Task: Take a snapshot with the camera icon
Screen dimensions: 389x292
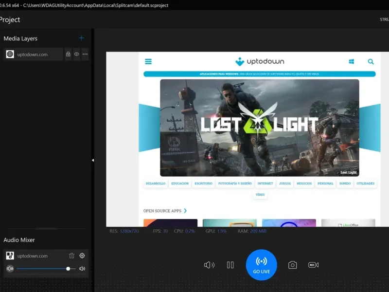Action: pos(293,265)
